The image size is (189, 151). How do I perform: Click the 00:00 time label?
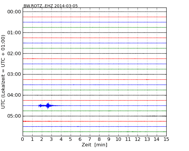coord(14,12)
